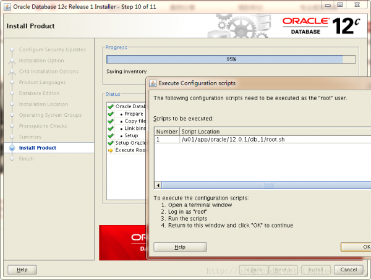Viewport: 371px width, 280px height.
Task: Click the Back navigation button
Action: (x=254, y=269)
